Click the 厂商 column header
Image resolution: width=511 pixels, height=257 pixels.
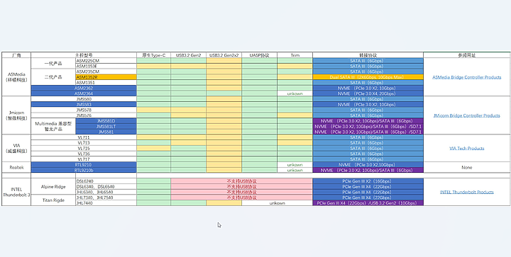(16, 55)
